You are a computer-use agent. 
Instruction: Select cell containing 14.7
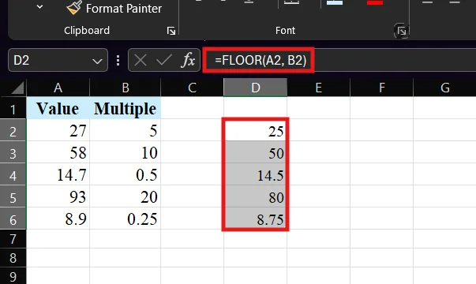[58, 174]
